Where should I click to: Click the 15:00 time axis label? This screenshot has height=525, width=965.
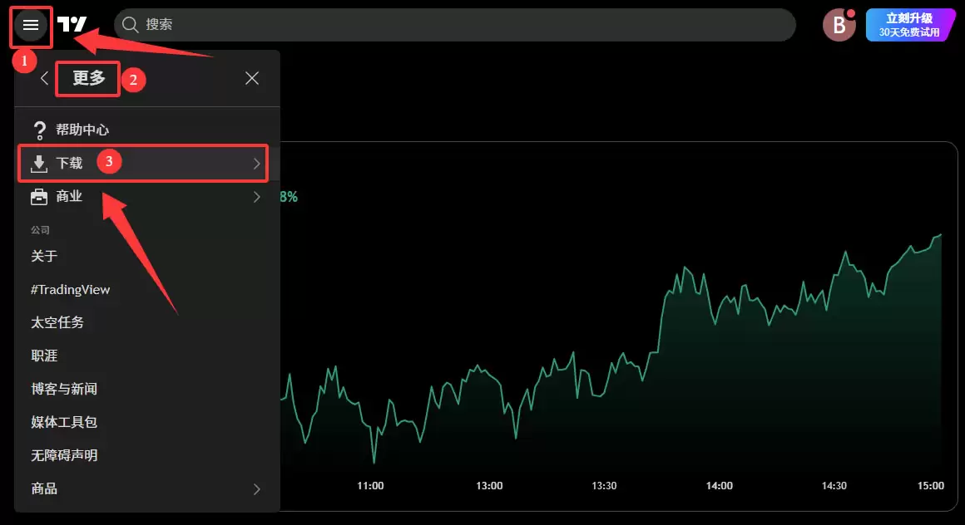click(x=931, y=486)
